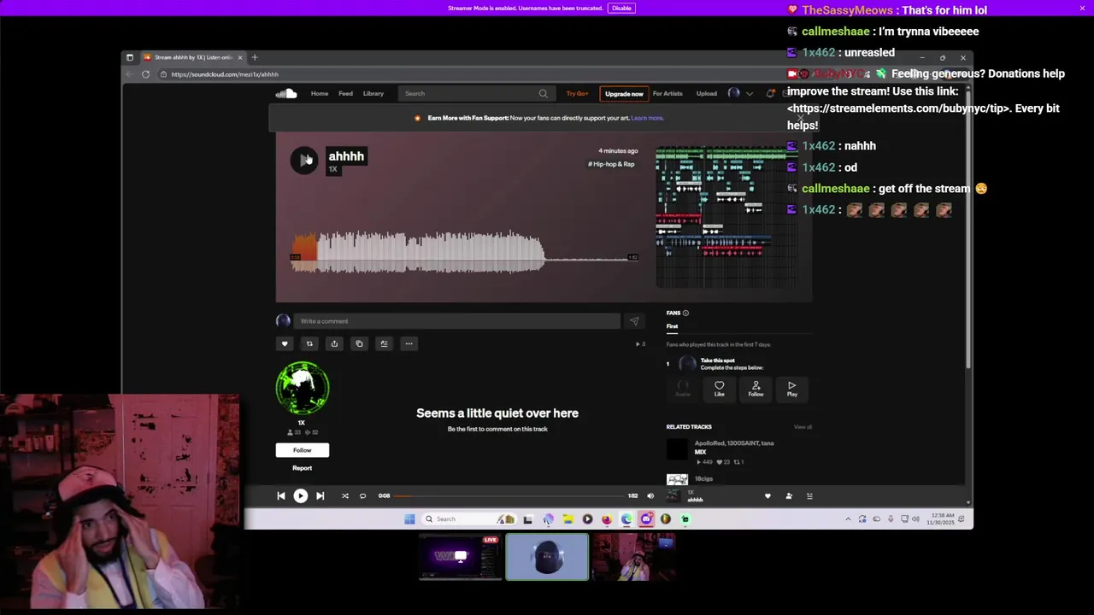The image size is (1094, 615).
Task: Click the Like step in Fans panel
Action: (x=719, y=389)
